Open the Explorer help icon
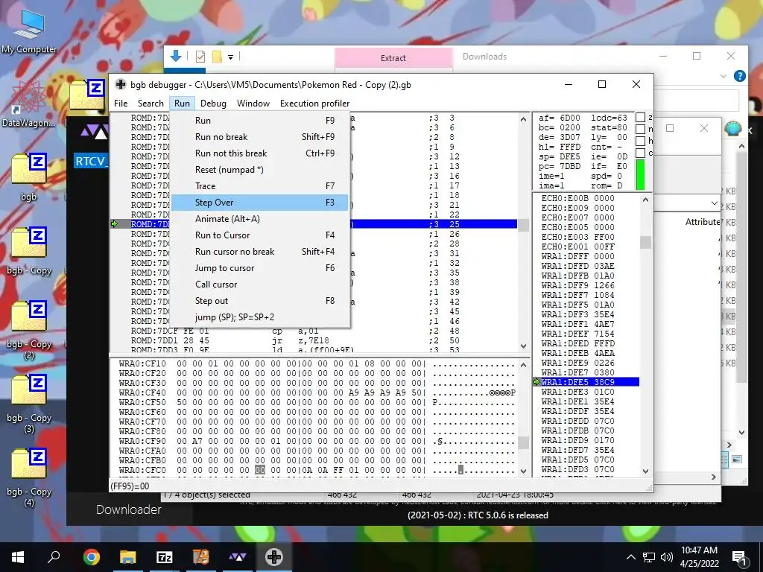 click(x=739, y=76)
